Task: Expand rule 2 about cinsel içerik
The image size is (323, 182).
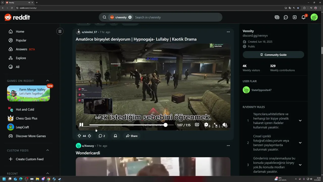Action: 300,143
